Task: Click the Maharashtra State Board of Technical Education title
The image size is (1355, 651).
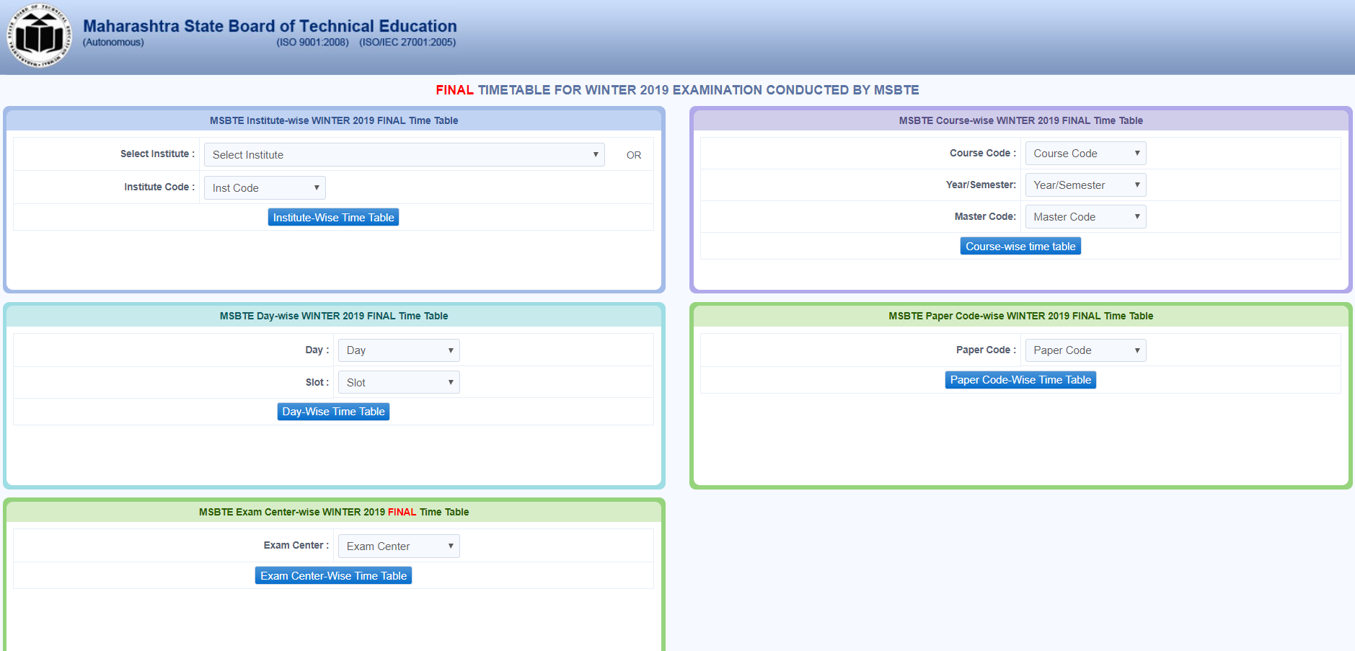Action: pos(270,26)
